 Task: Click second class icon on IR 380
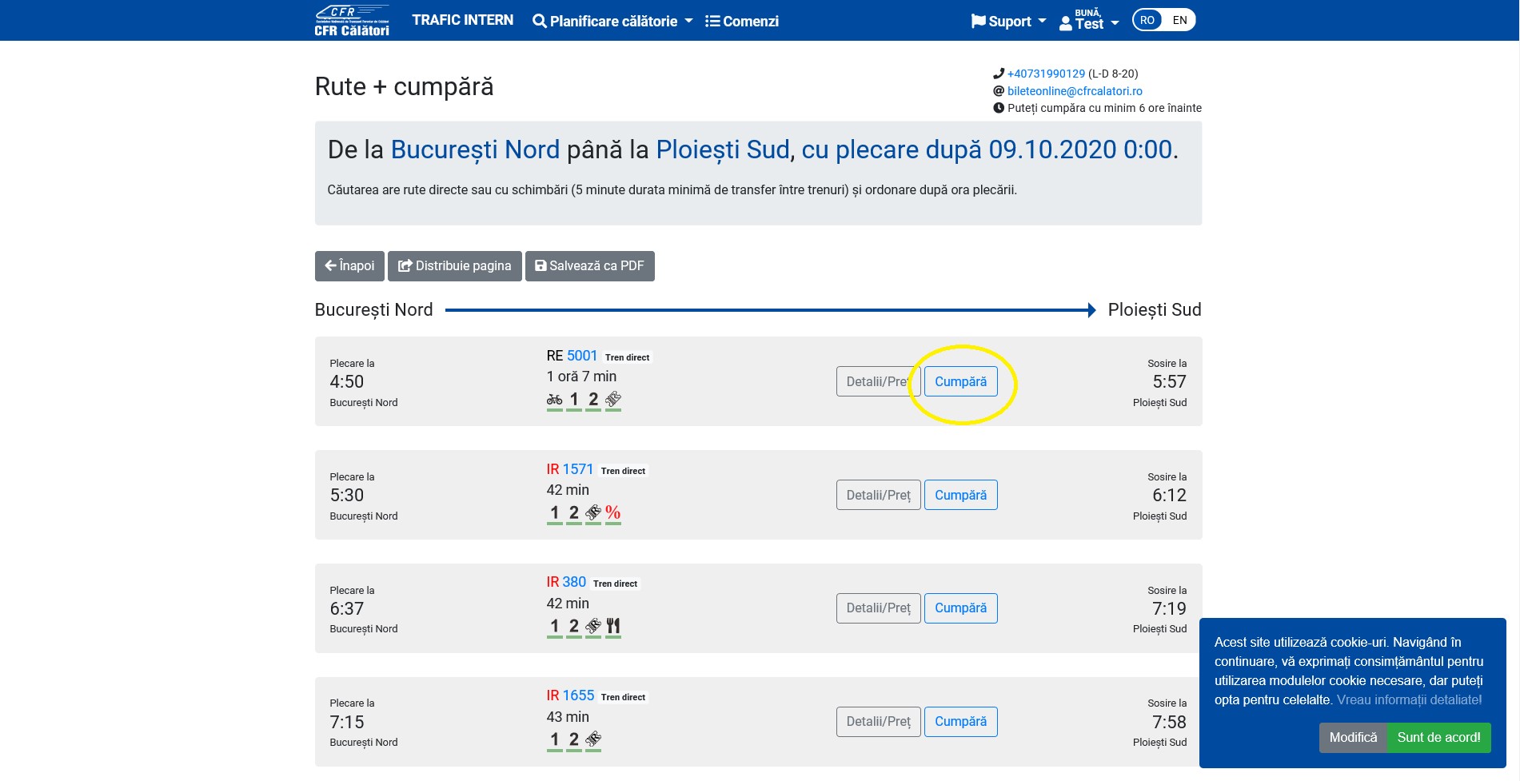coord(574,627)
